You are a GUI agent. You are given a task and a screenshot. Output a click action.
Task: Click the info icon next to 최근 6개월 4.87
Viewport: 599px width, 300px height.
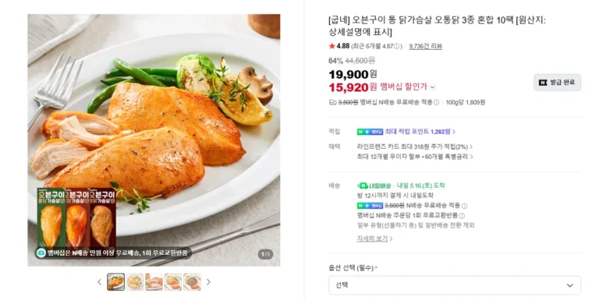(x=397, y=46)
